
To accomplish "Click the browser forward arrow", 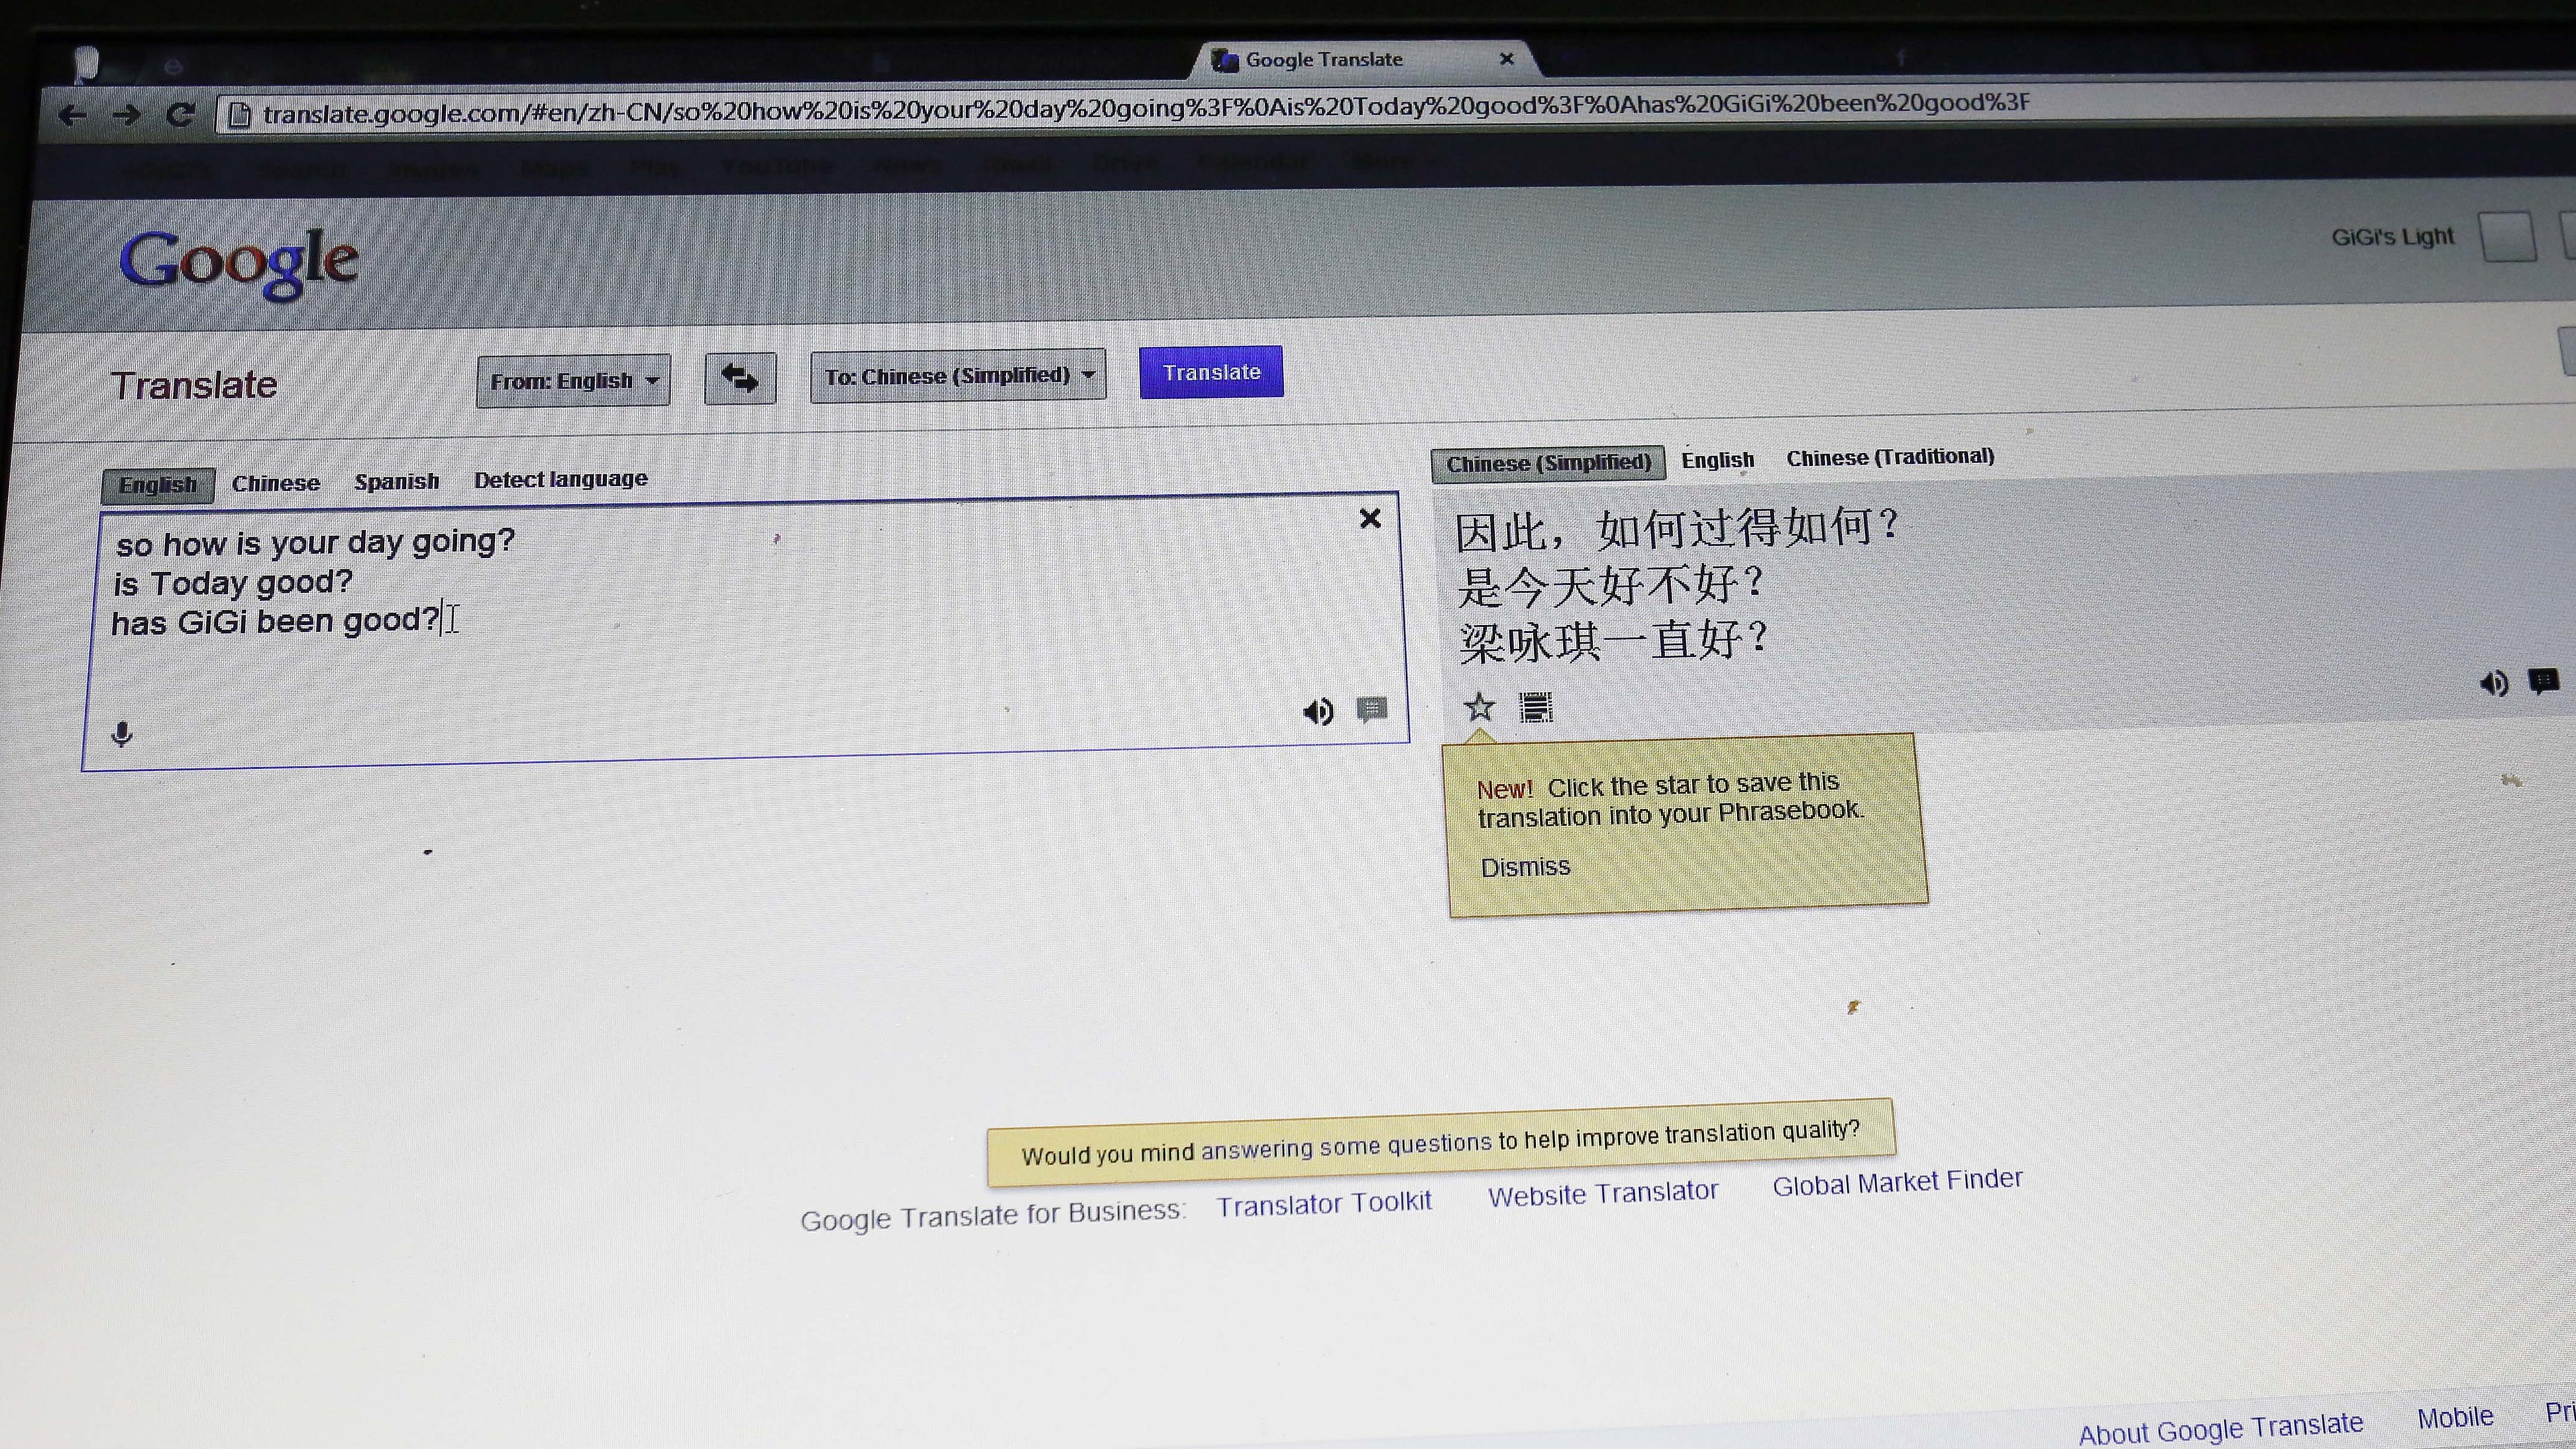I will point(126,115).
